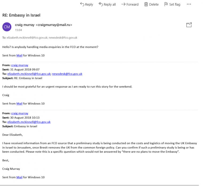Viewport: 205px width, 186px height.
Task: Click the last Mail link at bottom
Action: [x=19, y=177]
